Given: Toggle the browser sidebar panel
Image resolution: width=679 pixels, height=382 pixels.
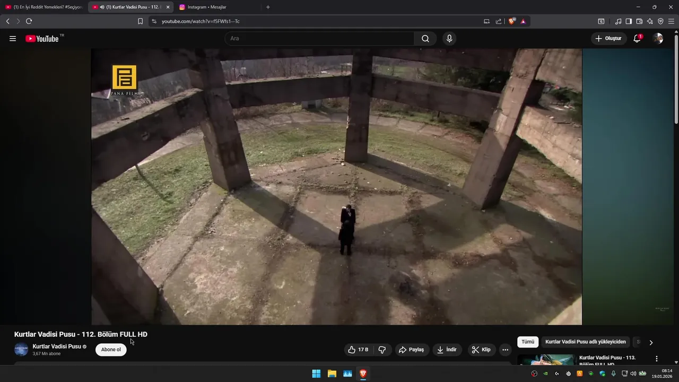Looking at the screenshot, I should tap(629, 21).
